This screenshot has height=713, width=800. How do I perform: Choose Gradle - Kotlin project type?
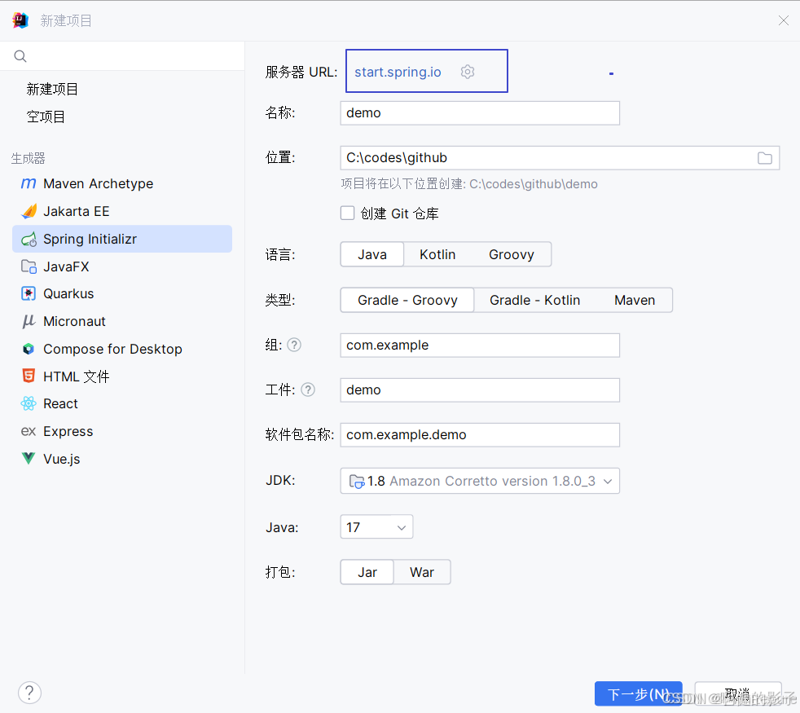point(534,300)
